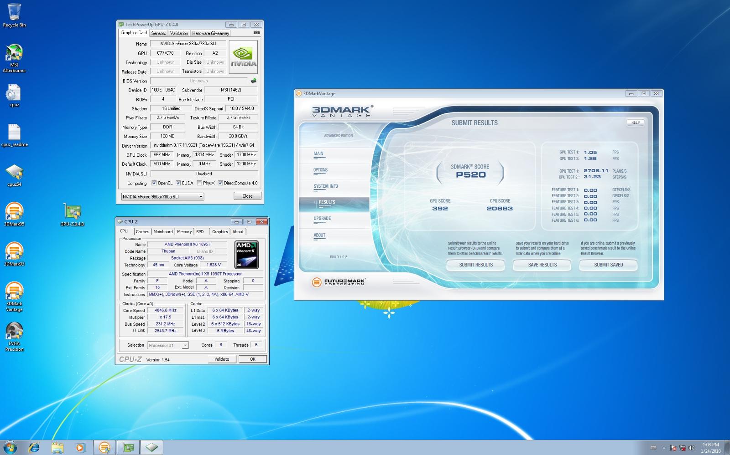The image size is (730, 455).
Task: Switch to CPU-Z taskbar button
Action: [151, 448]
